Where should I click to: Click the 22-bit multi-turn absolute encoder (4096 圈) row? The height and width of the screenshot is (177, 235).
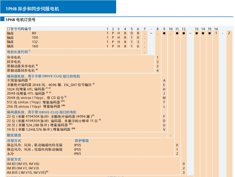click(51, 116)
